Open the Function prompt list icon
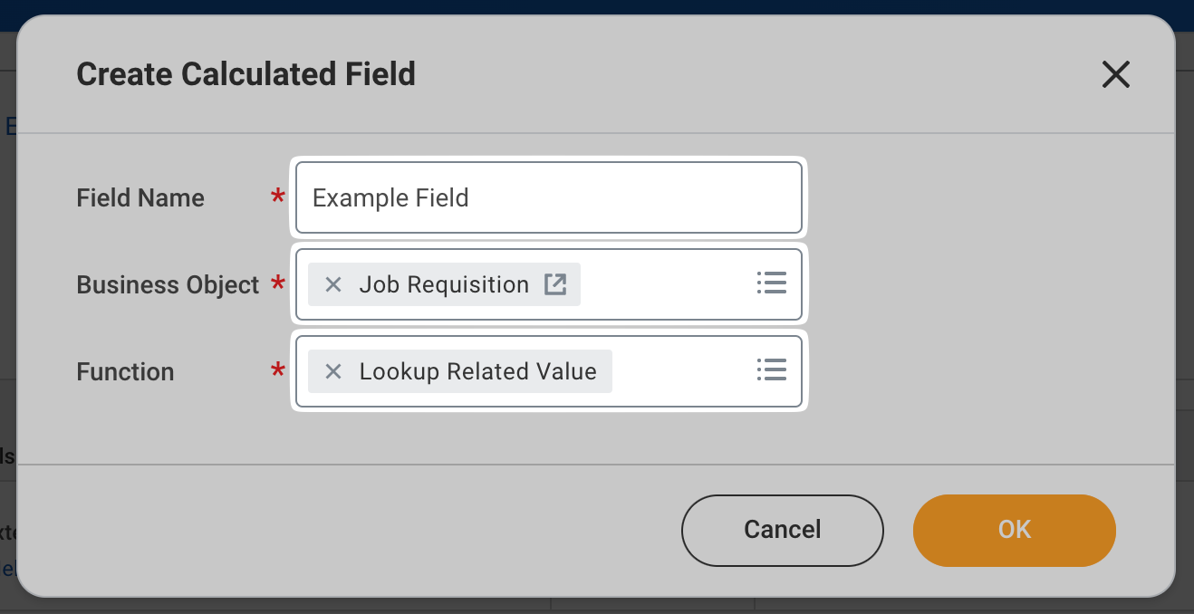The width and height of the screenshot is (1194, 614). click(x=771, y=370)
